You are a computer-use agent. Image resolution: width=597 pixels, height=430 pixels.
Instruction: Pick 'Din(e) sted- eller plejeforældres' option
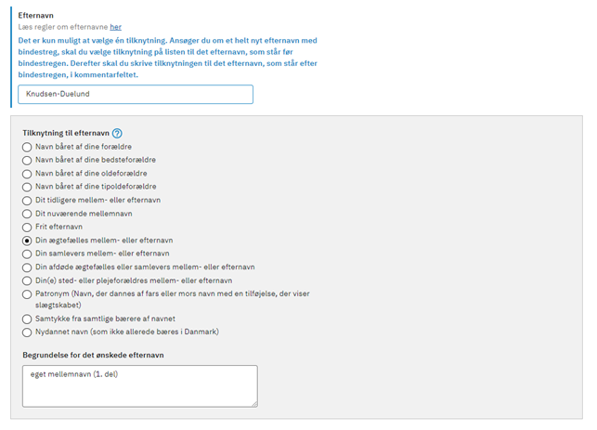coord(27,281)
